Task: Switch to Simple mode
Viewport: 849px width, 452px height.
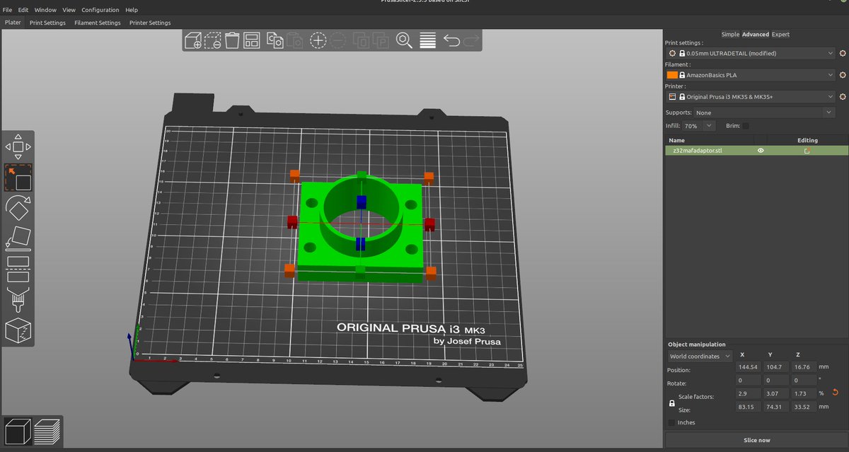Action: [x=730, y=34]
